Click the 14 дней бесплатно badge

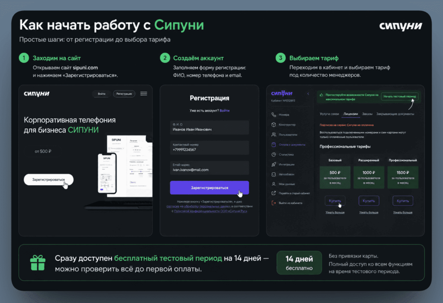(x=299, y=263)
